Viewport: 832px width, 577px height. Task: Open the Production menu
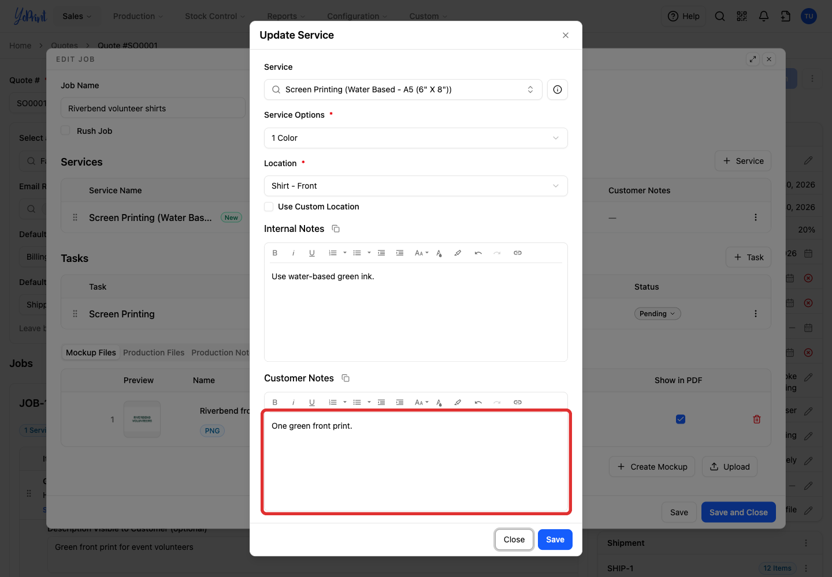click(138, 16)
